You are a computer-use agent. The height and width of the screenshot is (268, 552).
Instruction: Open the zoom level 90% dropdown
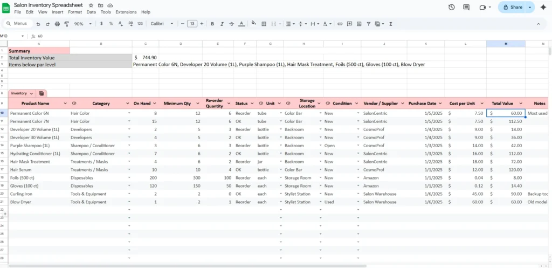(x=82, y=24)
